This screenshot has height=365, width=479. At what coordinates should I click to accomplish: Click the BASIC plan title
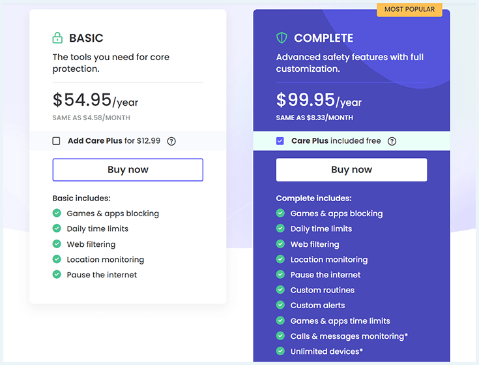(x=86, y=39)
